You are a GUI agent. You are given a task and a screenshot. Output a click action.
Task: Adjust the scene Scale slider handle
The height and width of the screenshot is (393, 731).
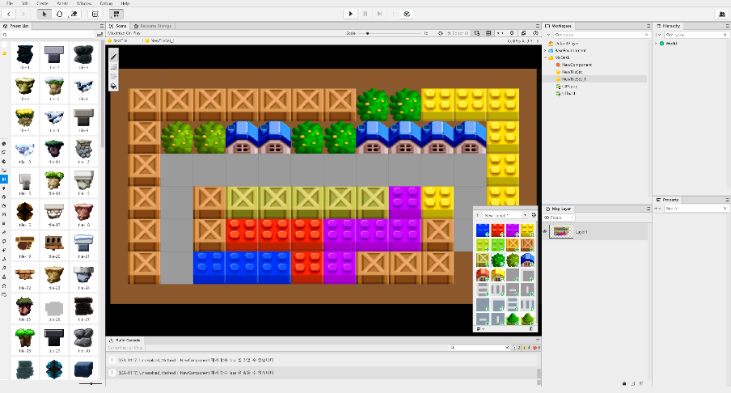pyautogui.click(x=367, y=34)
